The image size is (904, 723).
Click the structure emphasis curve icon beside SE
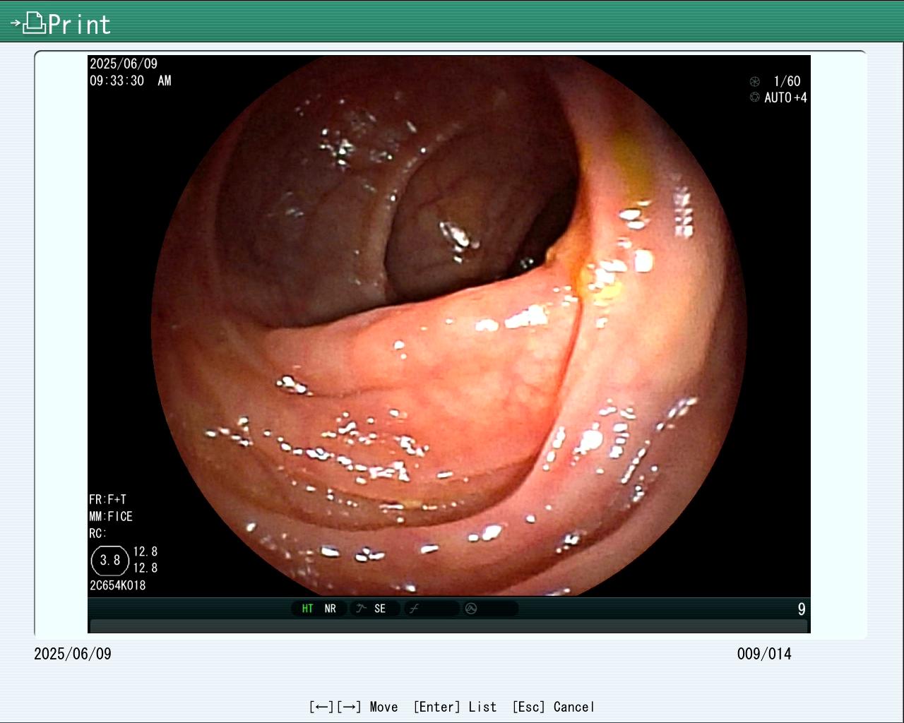coord(361,609)
